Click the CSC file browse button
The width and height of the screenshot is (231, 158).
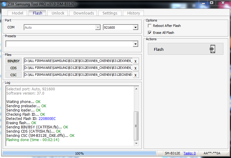click(x=14, y=75)
